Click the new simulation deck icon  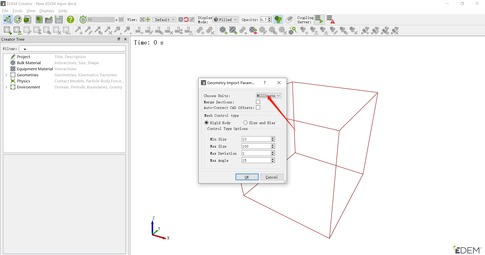pyautogui.click(x=39, y=19)
